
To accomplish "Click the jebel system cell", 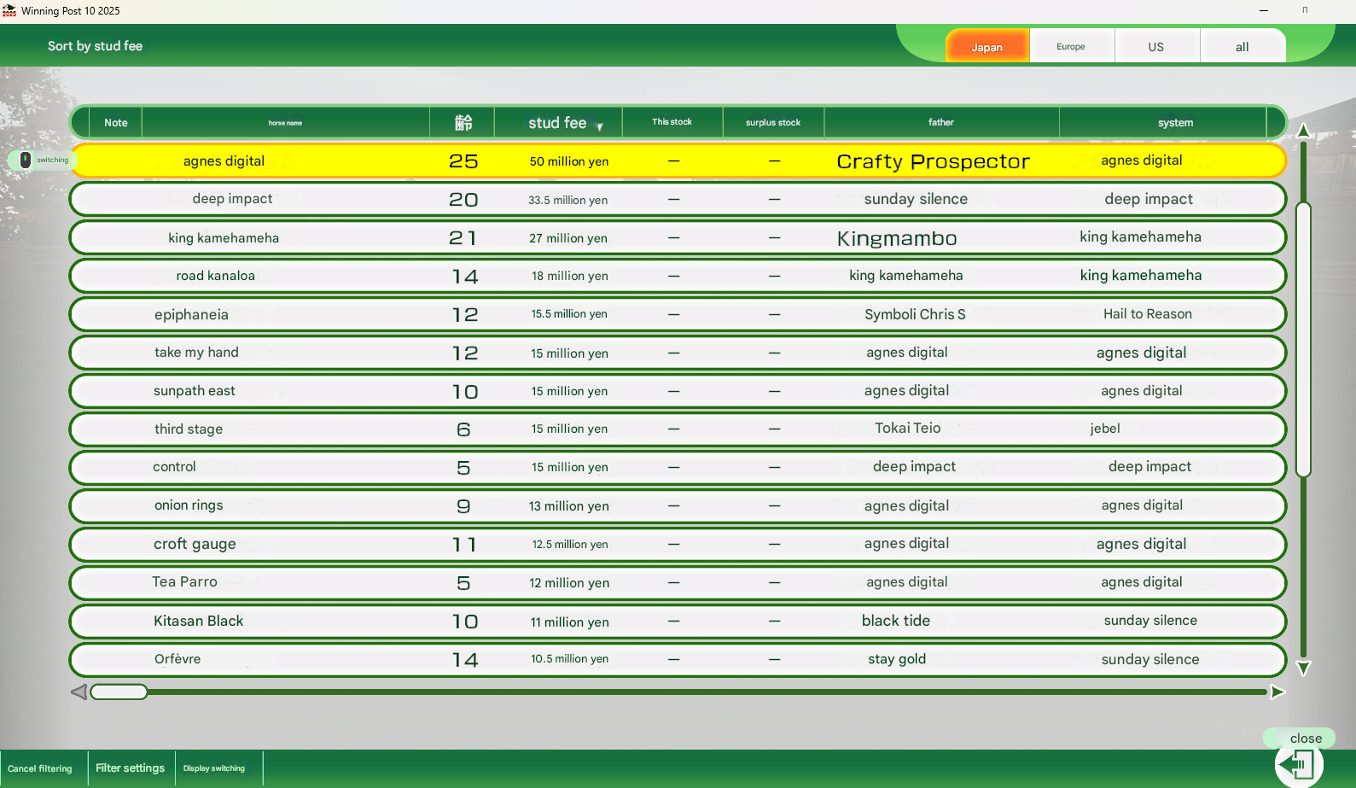I will (1105, 429).
